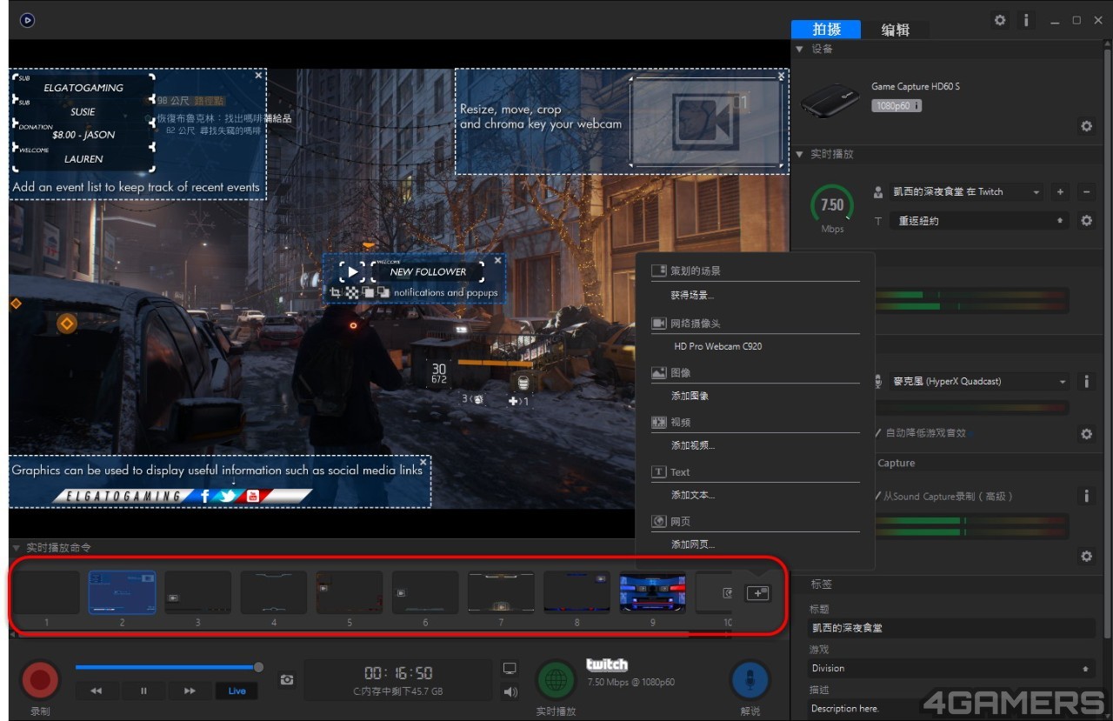Switch to the 拍摄 tab
This screenshot has height=721, width=1113.
click(x=826, y=30)
